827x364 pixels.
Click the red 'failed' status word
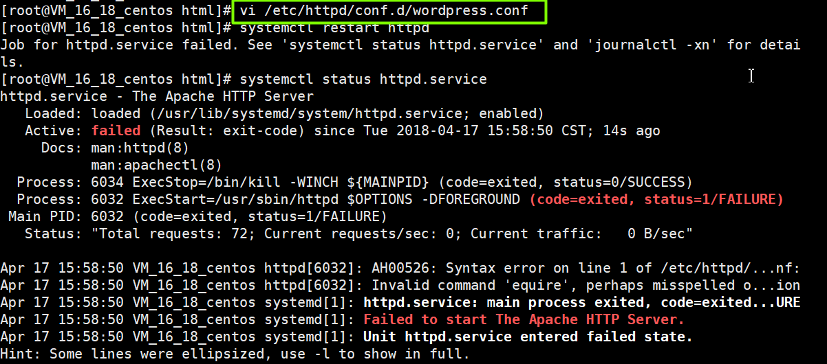pos(116,130)
